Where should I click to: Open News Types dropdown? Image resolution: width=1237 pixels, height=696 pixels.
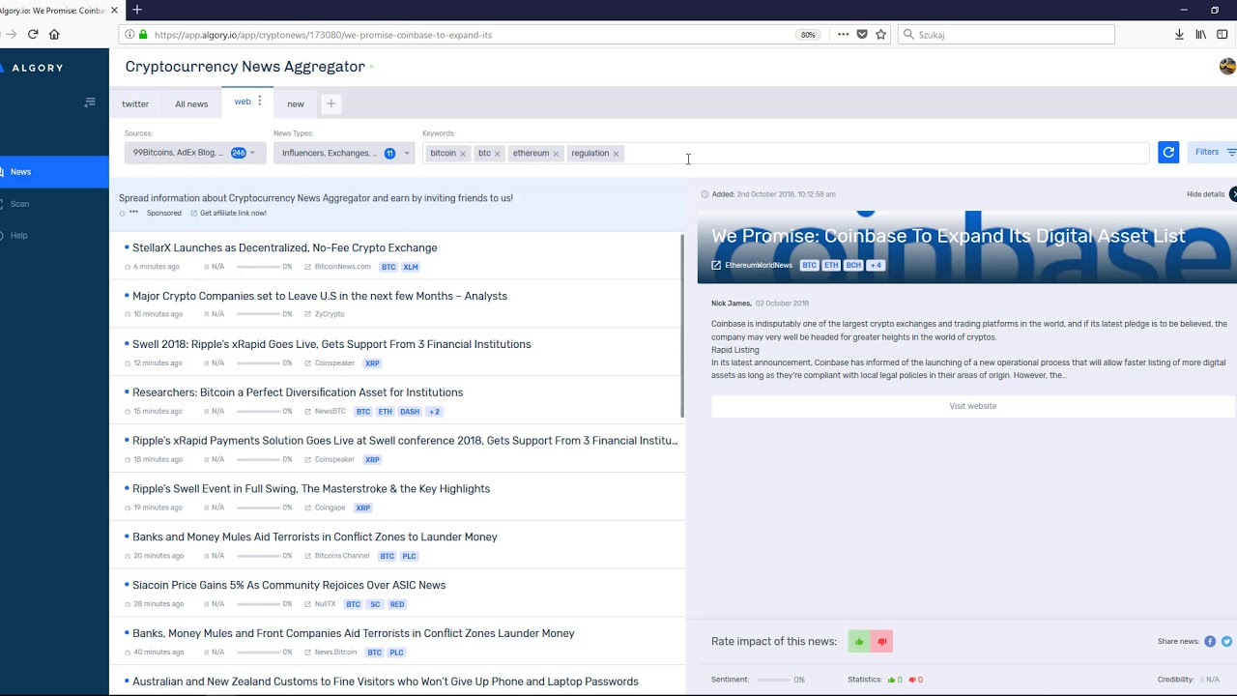point(344,153)
